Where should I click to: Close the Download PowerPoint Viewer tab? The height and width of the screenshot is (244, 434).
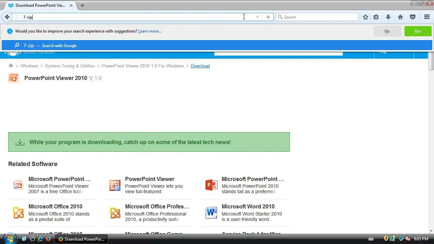71,5
